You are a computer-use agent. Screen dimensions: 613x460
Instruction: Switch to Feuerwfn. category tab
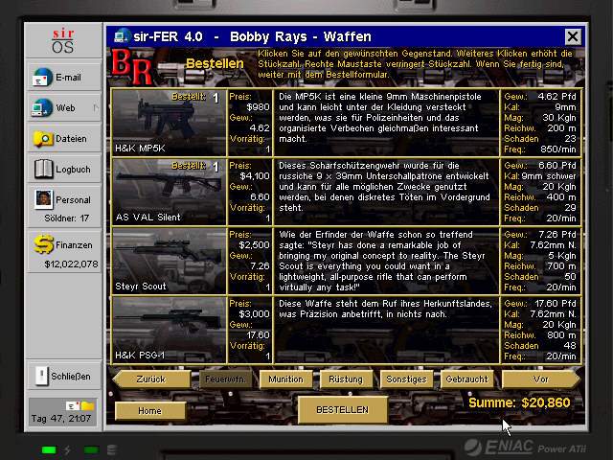226,379
